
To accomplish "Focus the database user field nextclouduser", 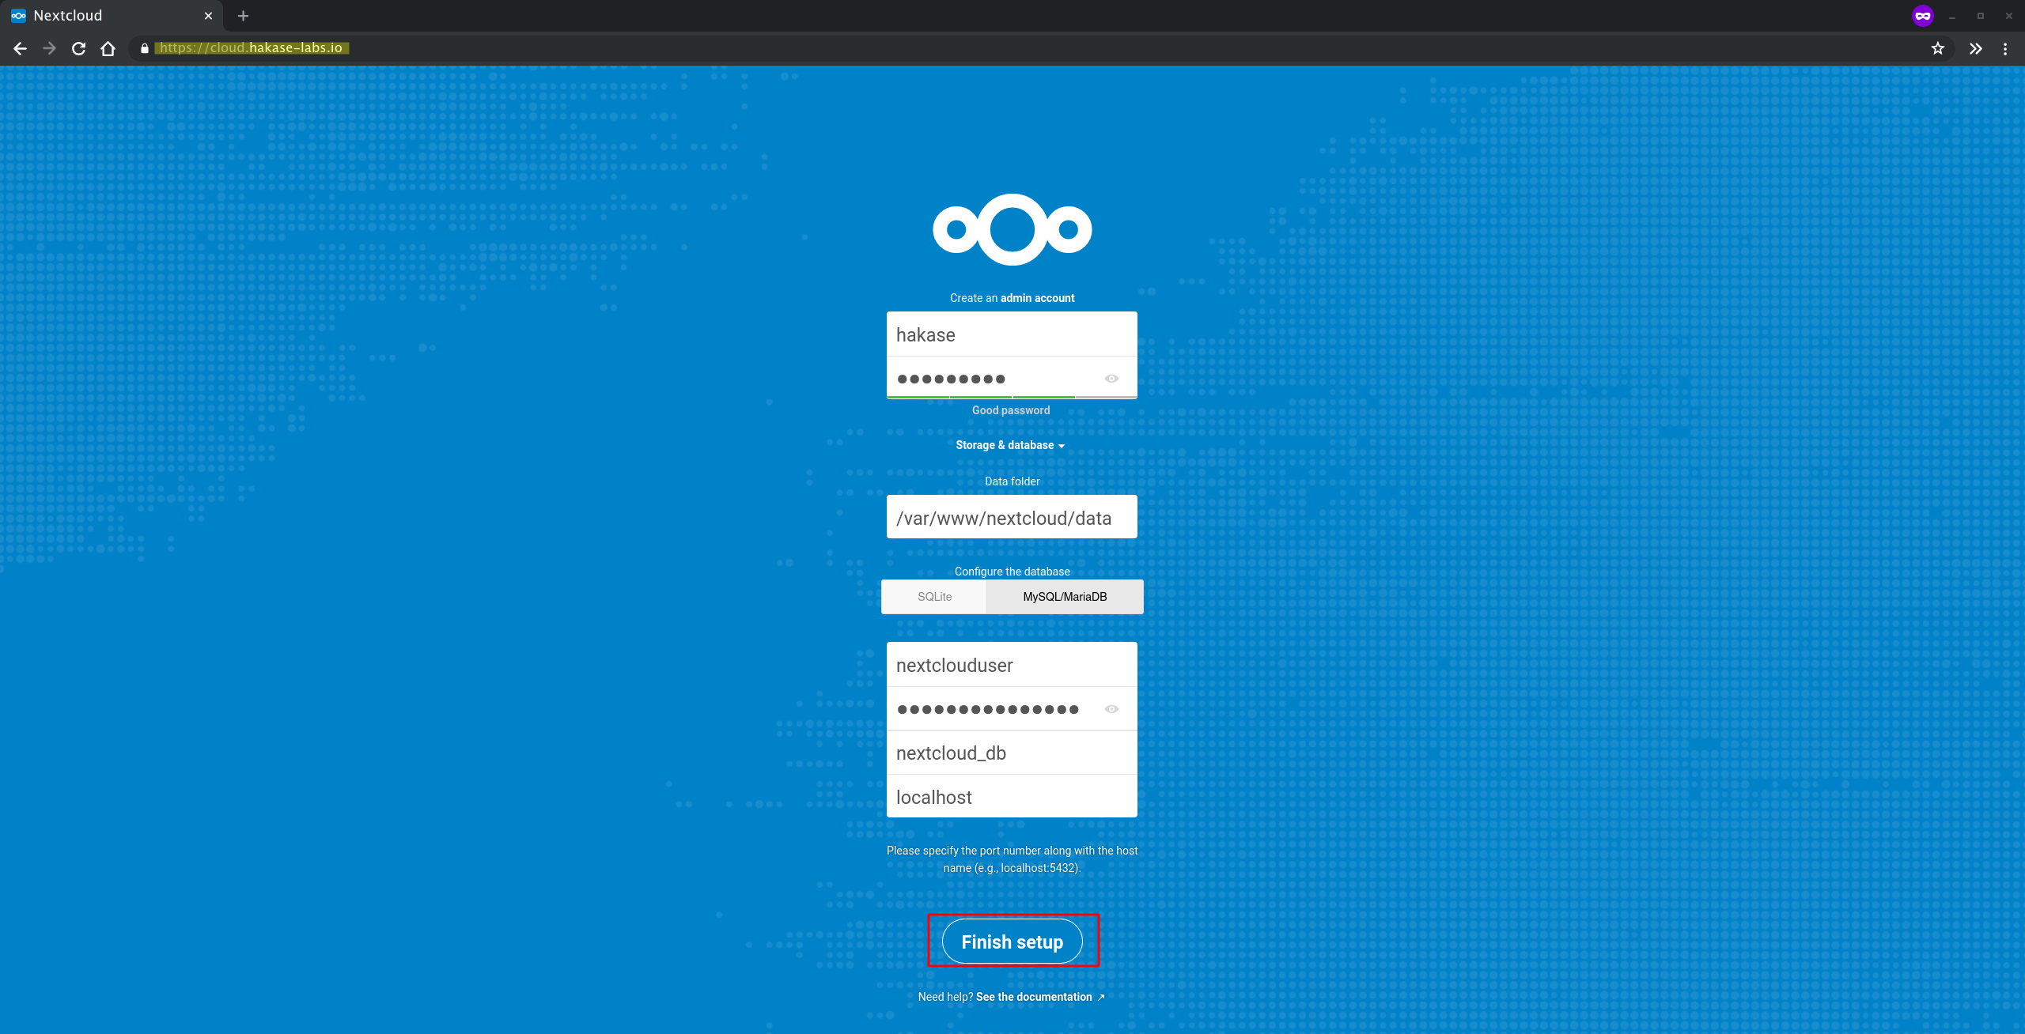I will [x=1012, y=665].
